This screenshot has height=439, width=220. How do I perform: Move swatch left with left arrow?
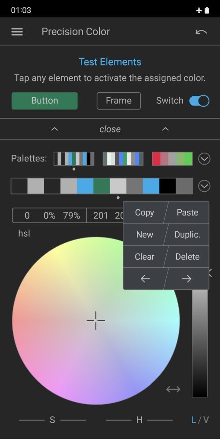(145, 278)
